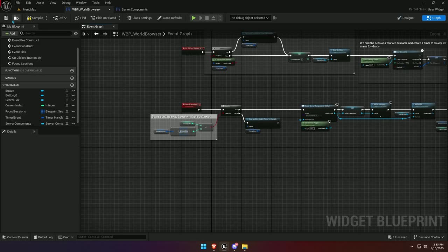Open the Content Drawer
Image resolution: width=448 pixels, height=252 pixels.
coord(15,237)
